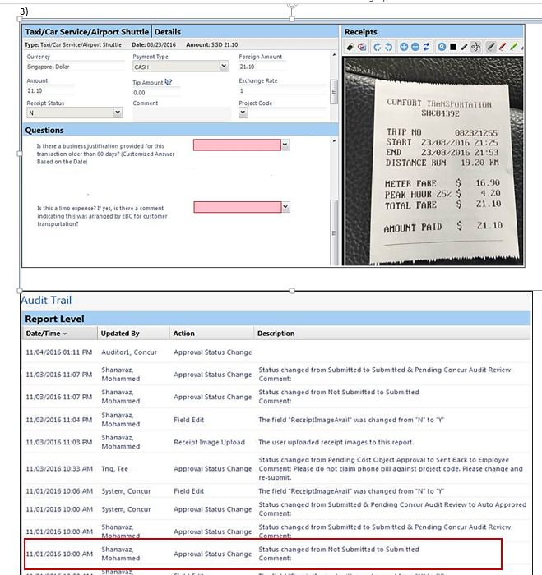Select the red pen annotation tool
The height and width of the screenshot is (575, 542).
pyautogui.click(x=503, y=48)
